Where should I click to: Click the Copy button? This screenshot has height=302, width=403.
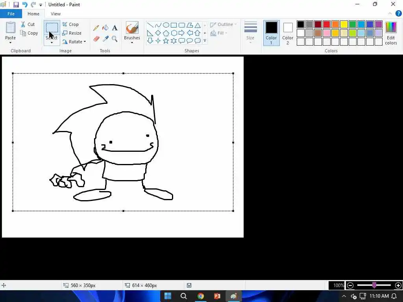pyautogui.click(x=29, y=33)
